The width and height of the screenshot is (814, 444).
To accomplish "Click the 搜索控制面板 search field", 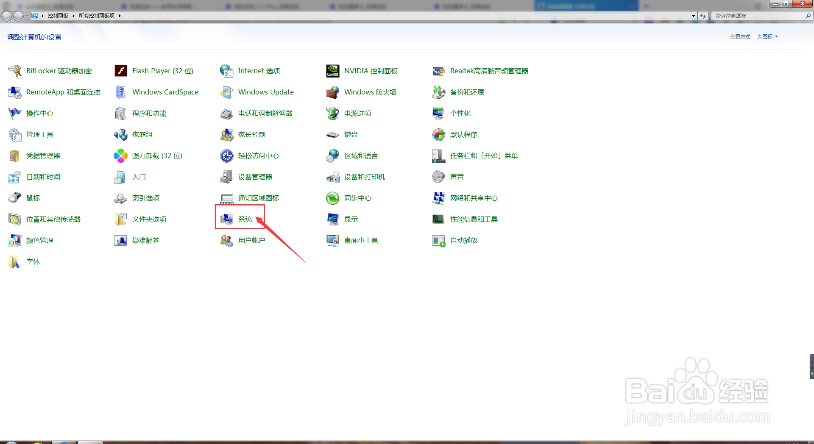I will point(758,16).
